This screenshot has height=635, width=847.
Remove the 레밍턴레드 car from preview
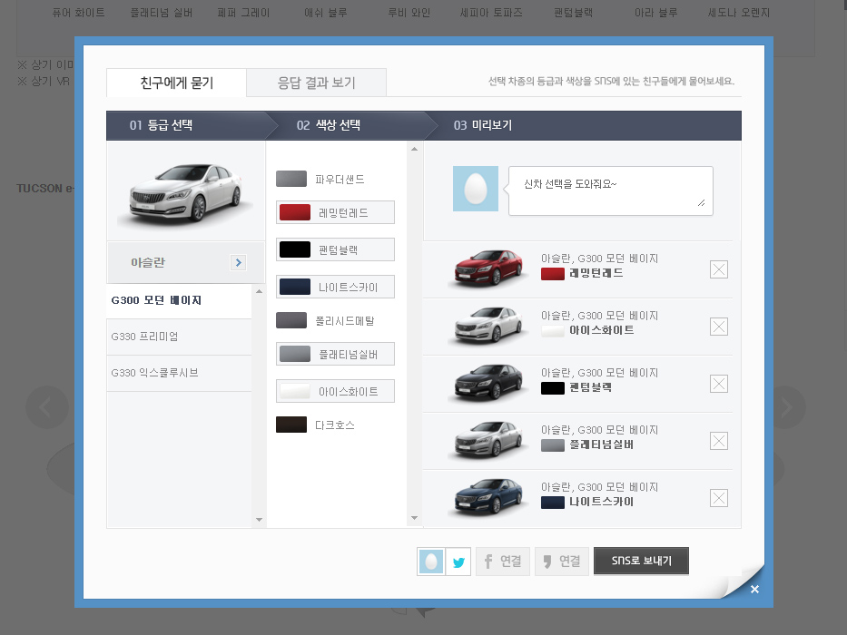point(719,269)
